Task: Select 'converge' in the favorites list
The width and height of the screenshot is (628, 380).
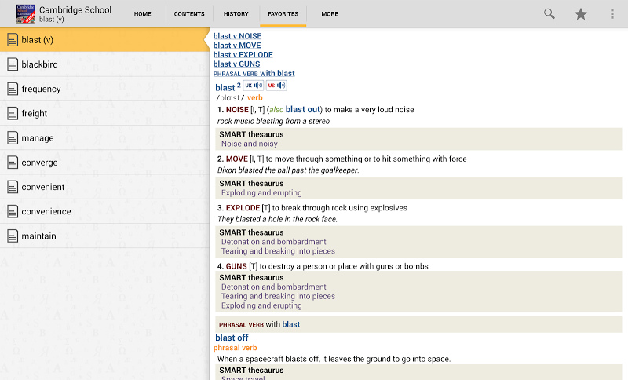Action: point(104,163)
